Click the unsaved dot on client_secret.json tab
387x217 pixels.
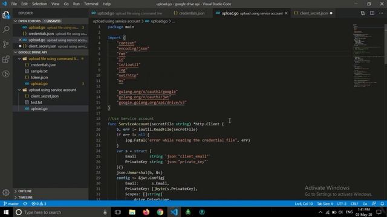pos(331,13)
